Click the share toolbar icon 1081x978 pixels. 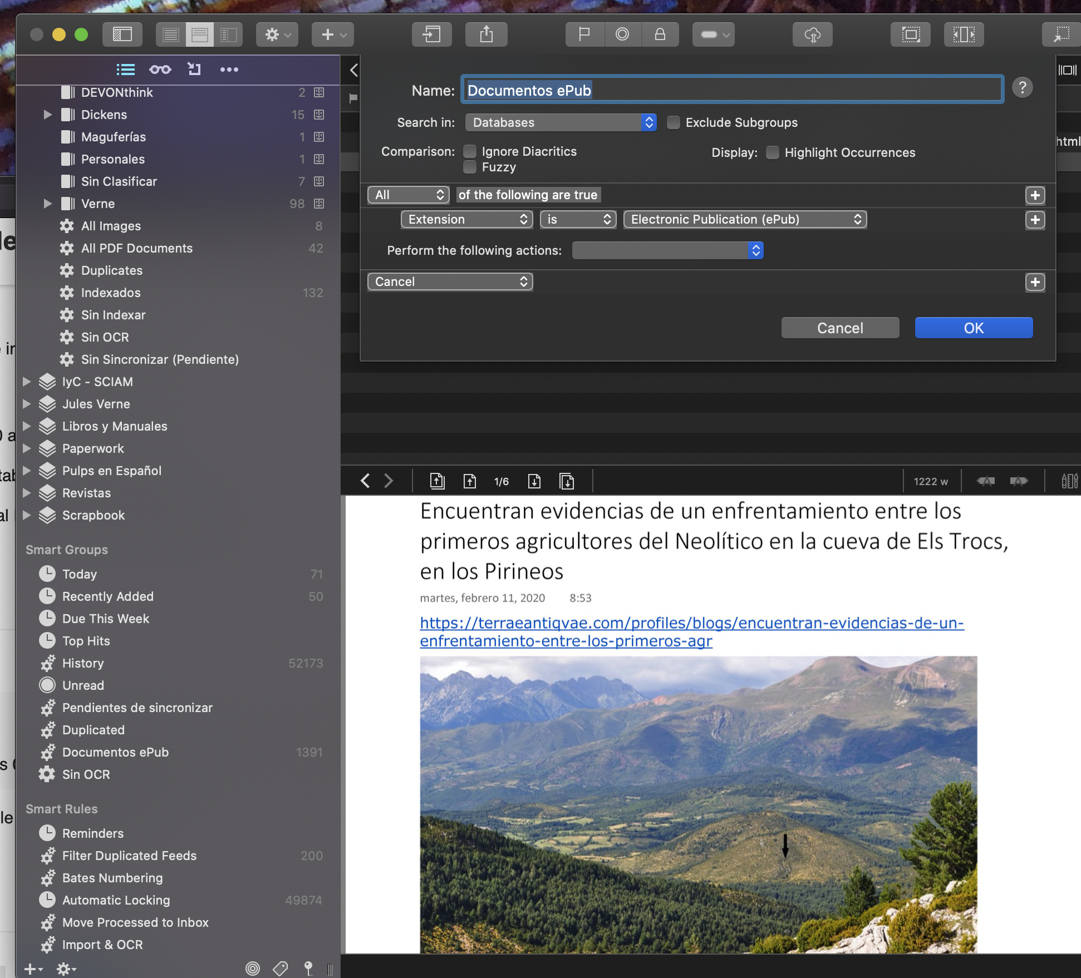486,34
